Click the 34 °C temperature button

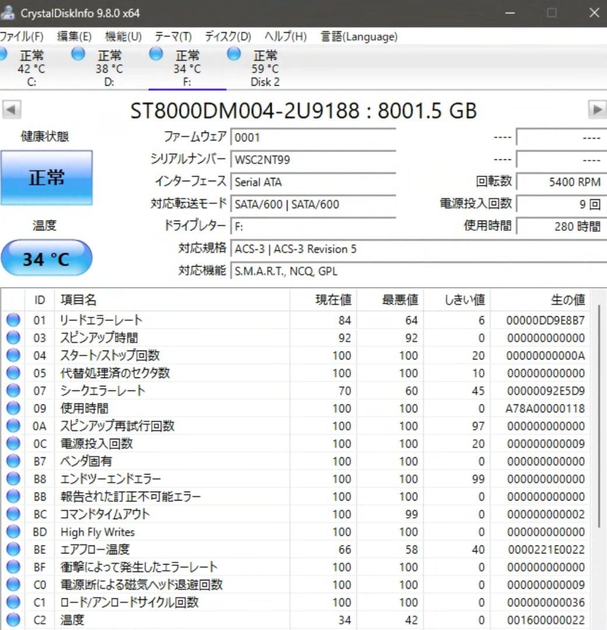tap(47, 258)
